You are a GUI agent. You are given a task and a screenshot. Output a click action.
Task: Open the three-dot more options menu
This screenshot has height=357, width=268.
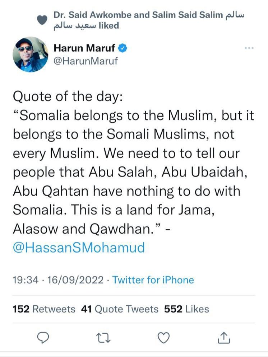pos(249,48)
